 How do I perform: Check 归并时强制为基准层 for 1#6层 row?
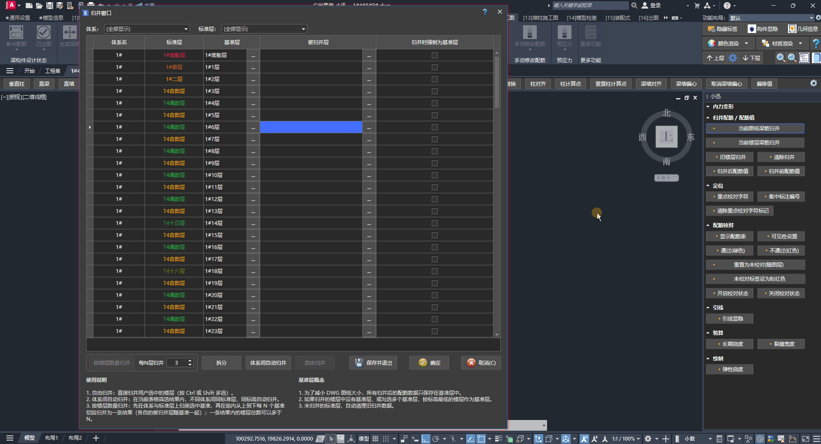[435, 127]
